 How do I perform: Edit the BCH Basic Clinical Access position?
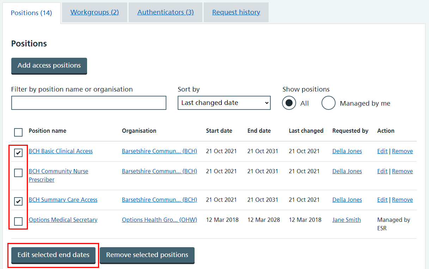[382, 151]
